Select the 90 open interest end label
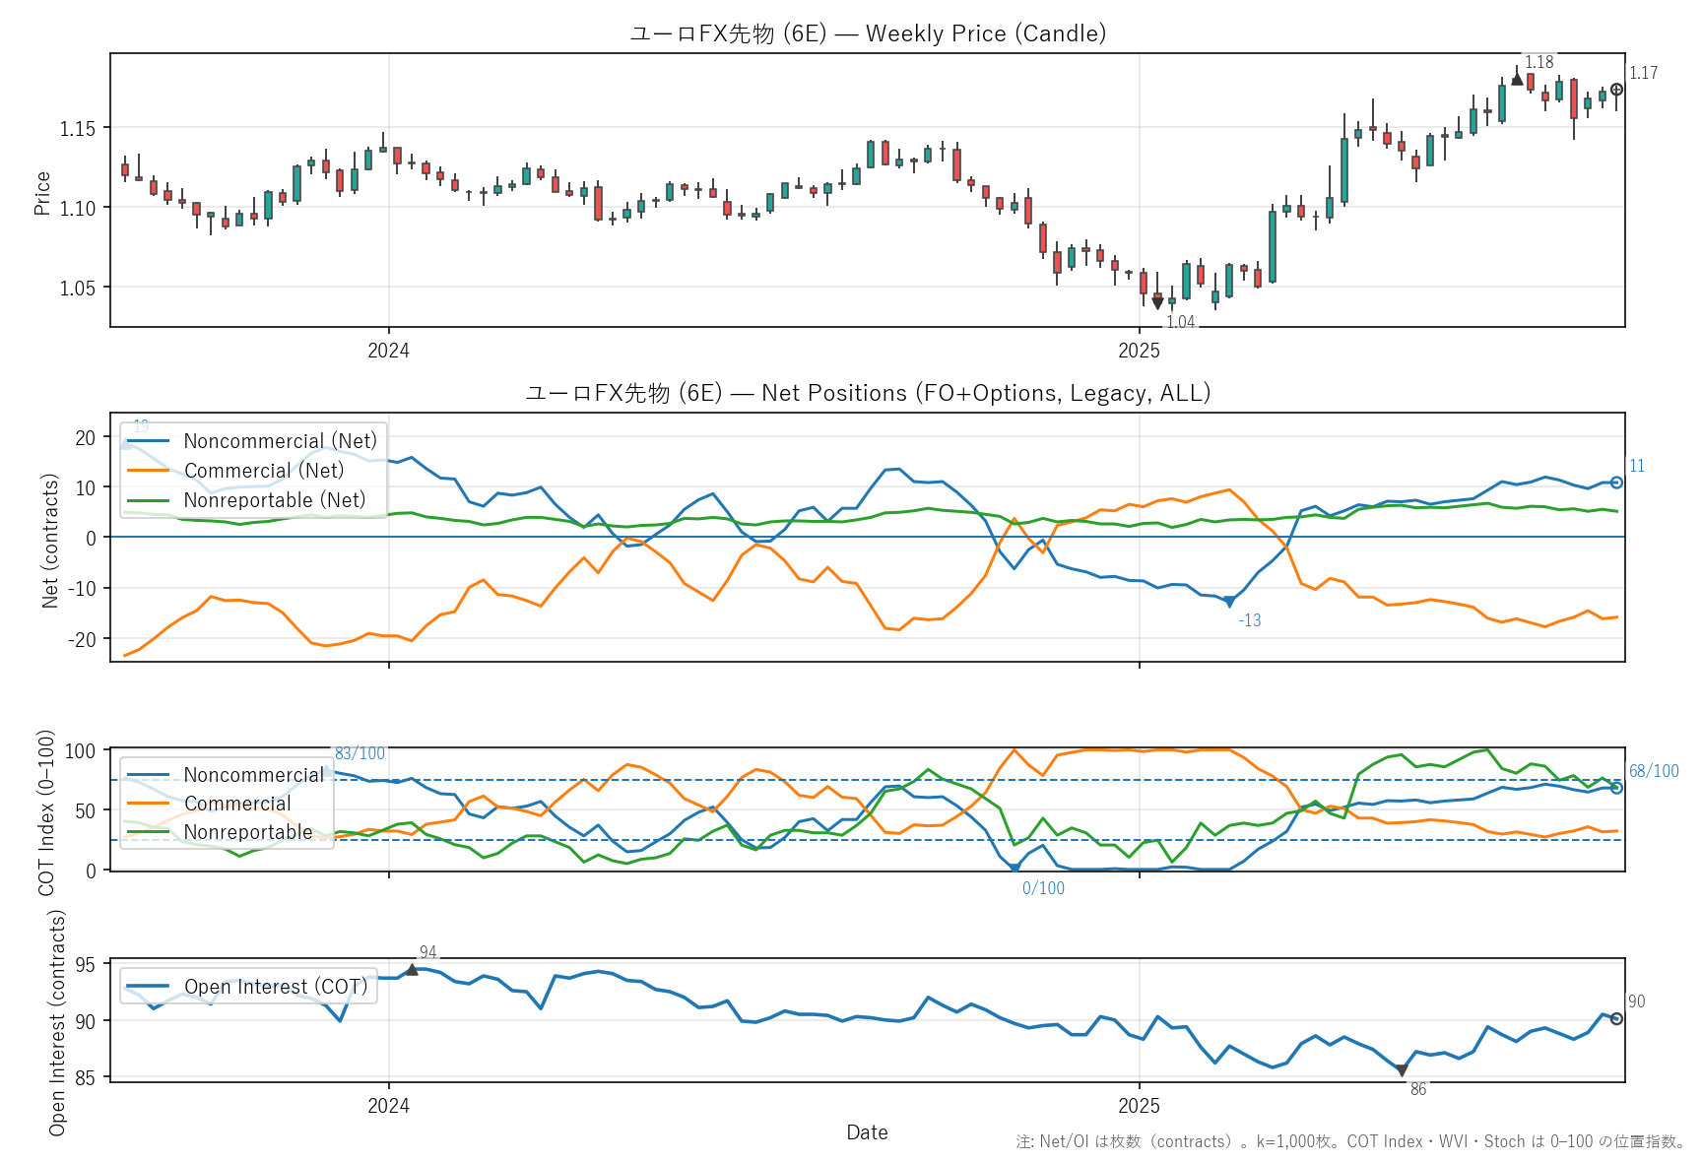The width and height of the screenshot is (1702, 1162). pos(1637,1001)
